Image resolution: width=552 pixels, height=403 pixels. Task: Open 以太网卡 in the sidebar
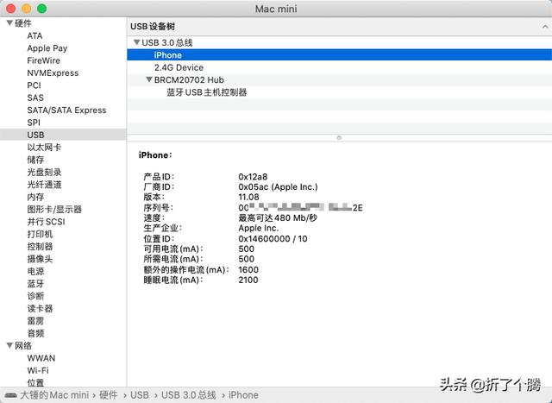pos(44,148)
